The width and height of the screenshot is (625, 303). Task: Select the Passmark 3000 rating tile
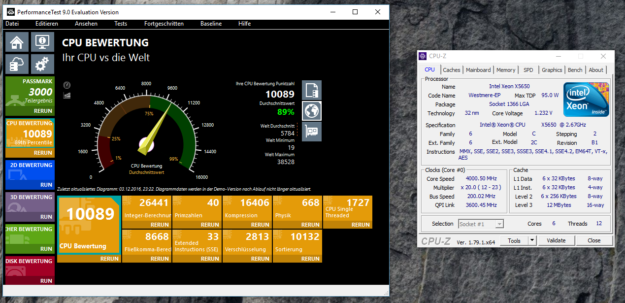30,92
